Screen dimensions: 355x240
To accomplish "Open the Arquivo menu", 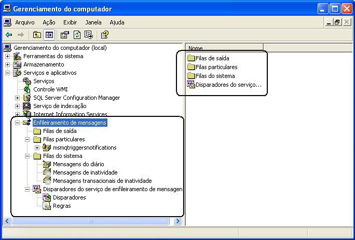I will (x=24, y=22).
